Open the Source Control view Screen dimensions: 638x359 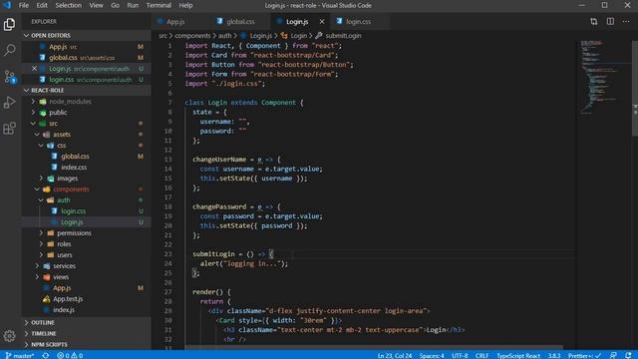9,77
